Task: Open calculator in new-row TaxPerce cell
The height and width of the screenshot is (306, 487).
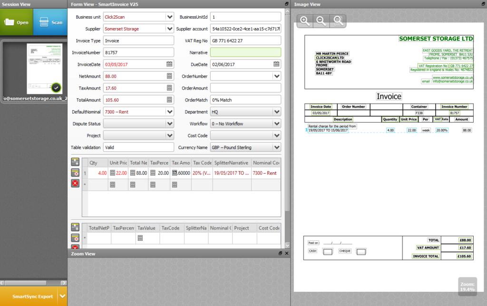Action: [153, 185]
